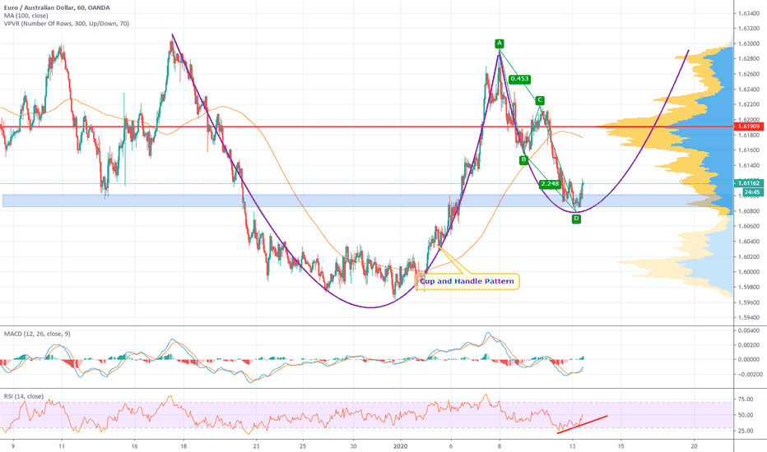
Task: Click the green point C marker
Action: [540, 100]
